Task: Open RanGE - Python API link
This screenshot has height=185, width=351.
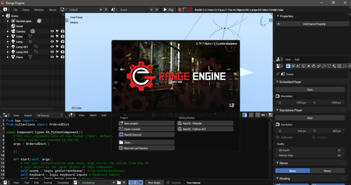Action: tap(205, 129)
